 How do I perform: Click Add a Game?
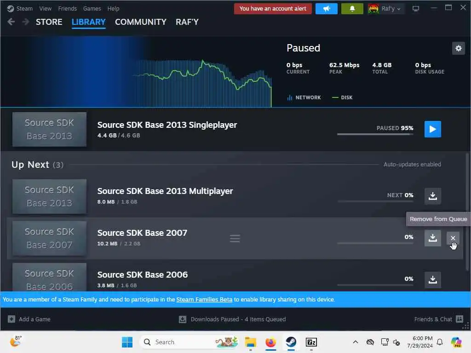pos(29,319)
